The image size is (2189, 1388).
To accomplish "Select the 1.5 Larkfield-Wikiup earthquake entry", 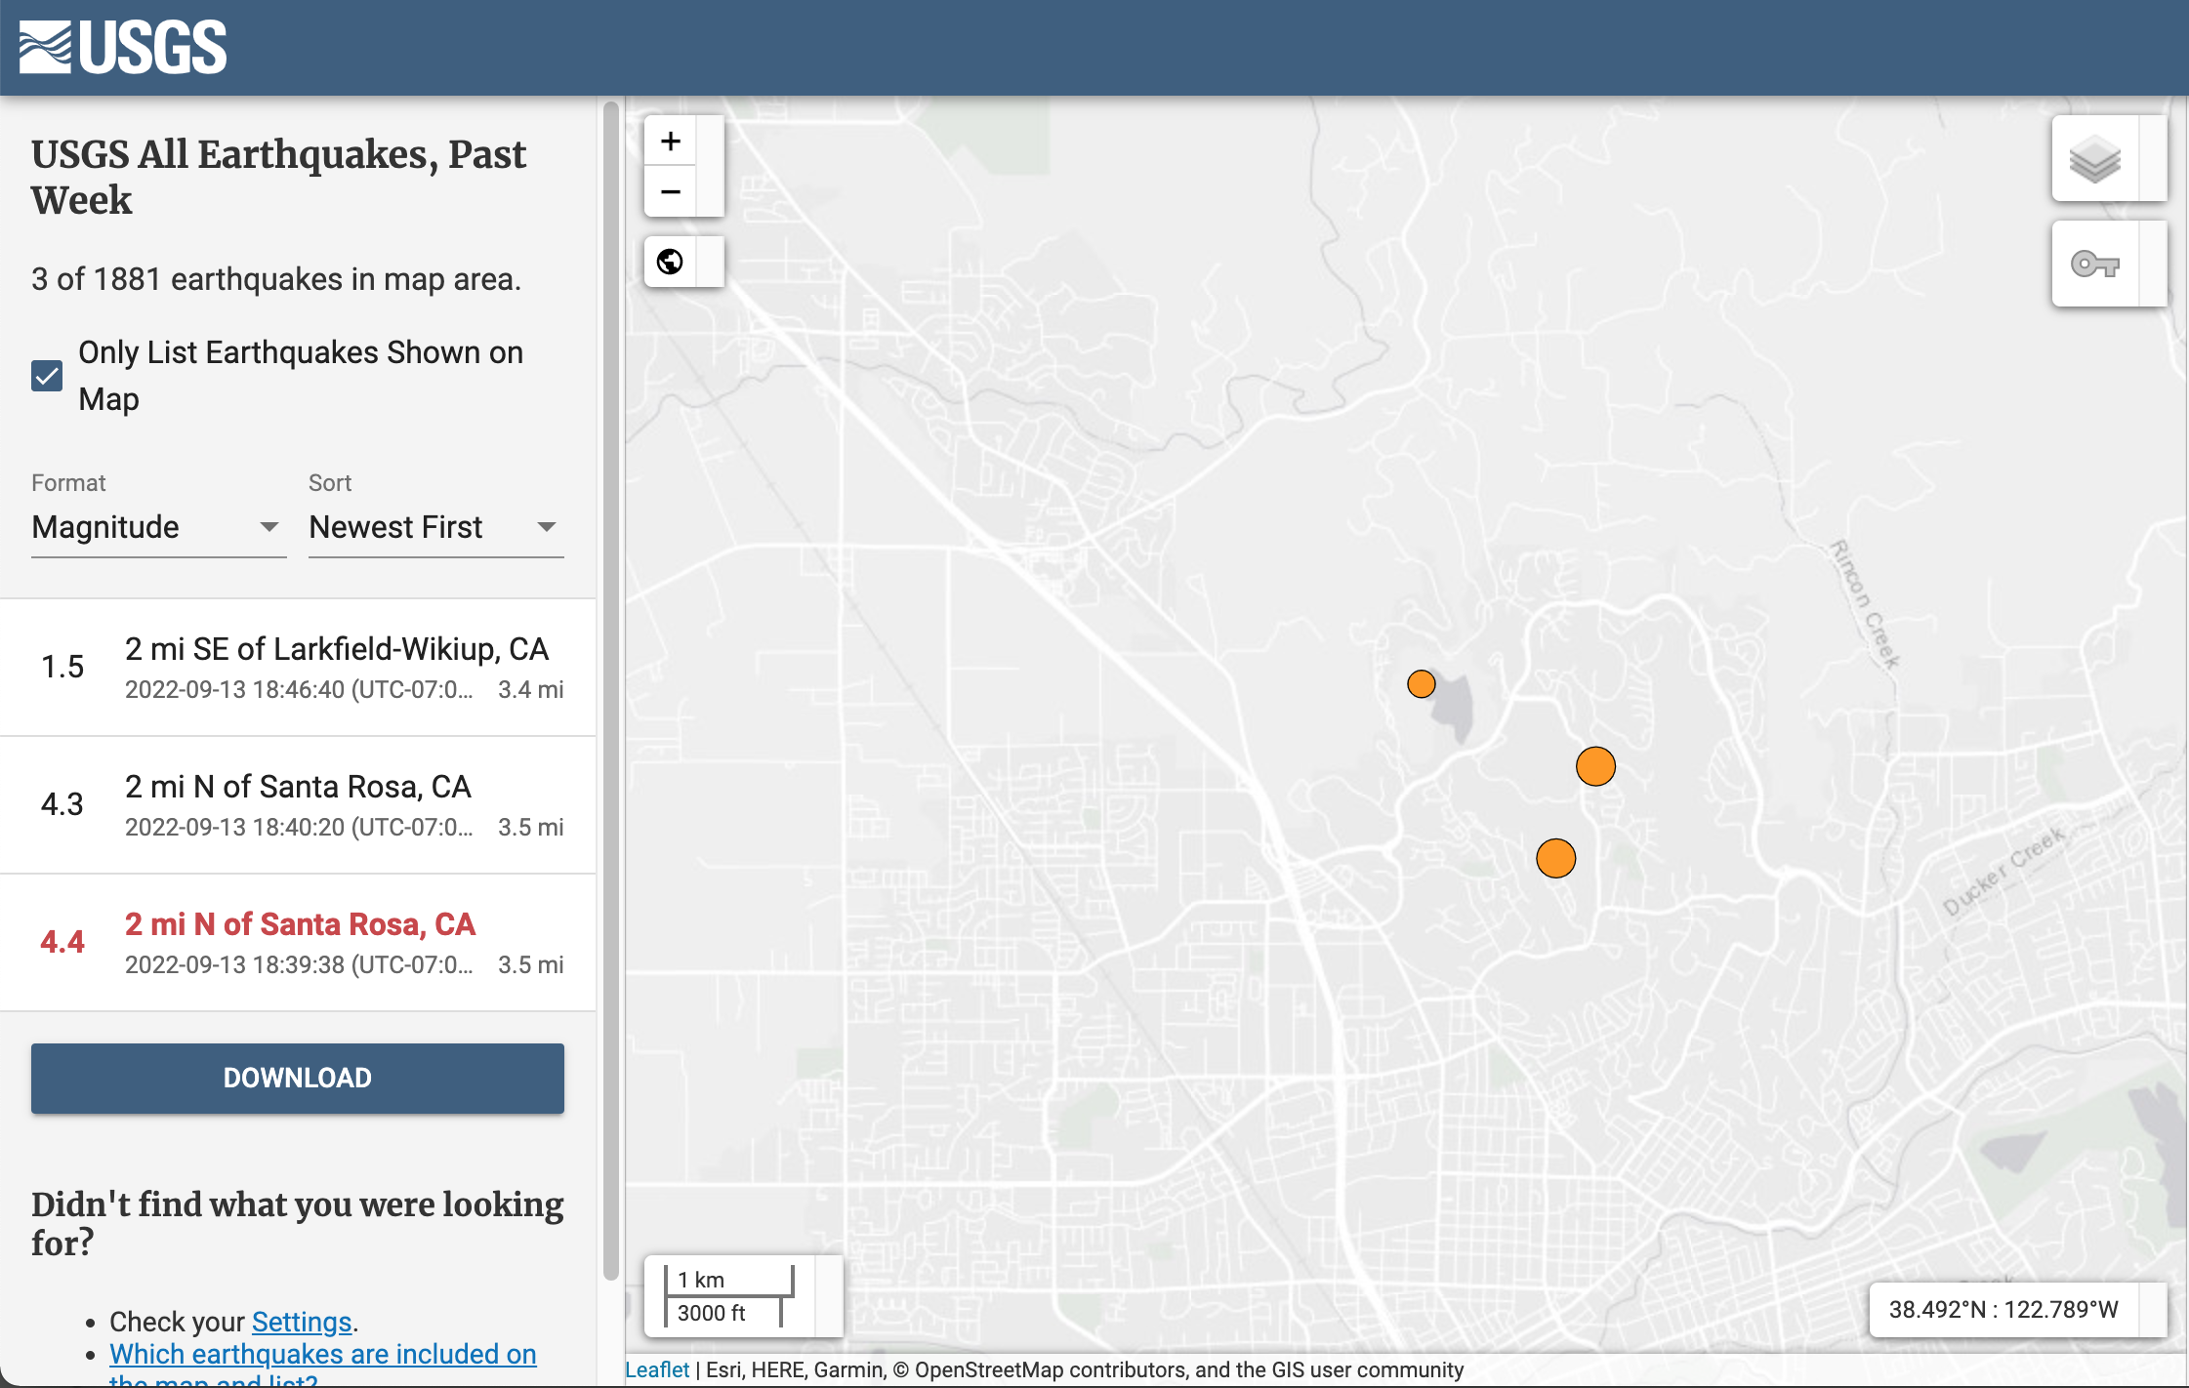I will click(298, 668).
